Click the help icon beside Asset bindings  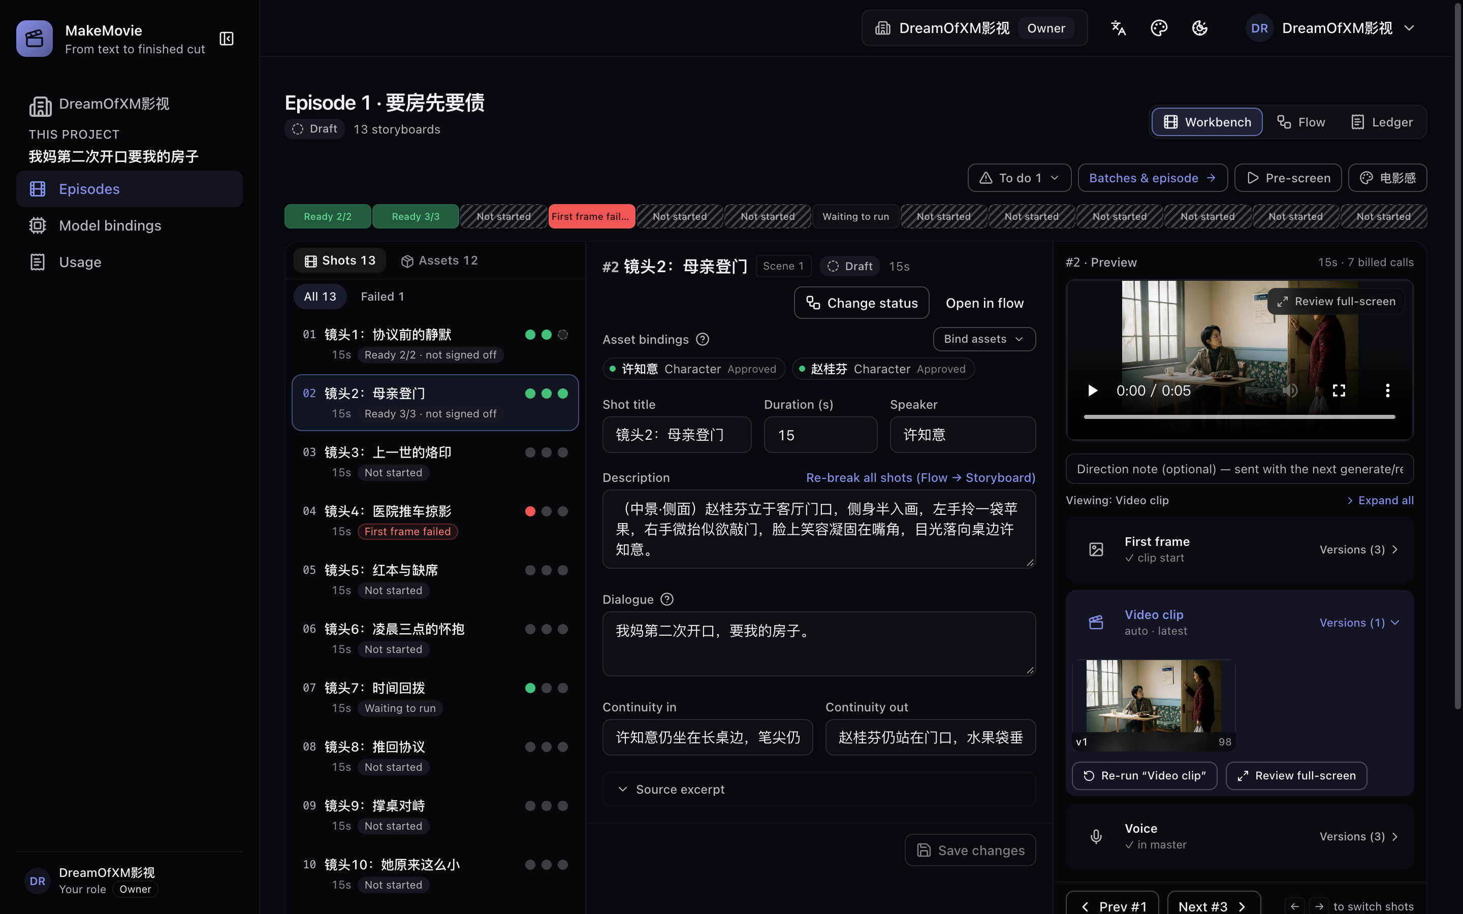(703, 339)
